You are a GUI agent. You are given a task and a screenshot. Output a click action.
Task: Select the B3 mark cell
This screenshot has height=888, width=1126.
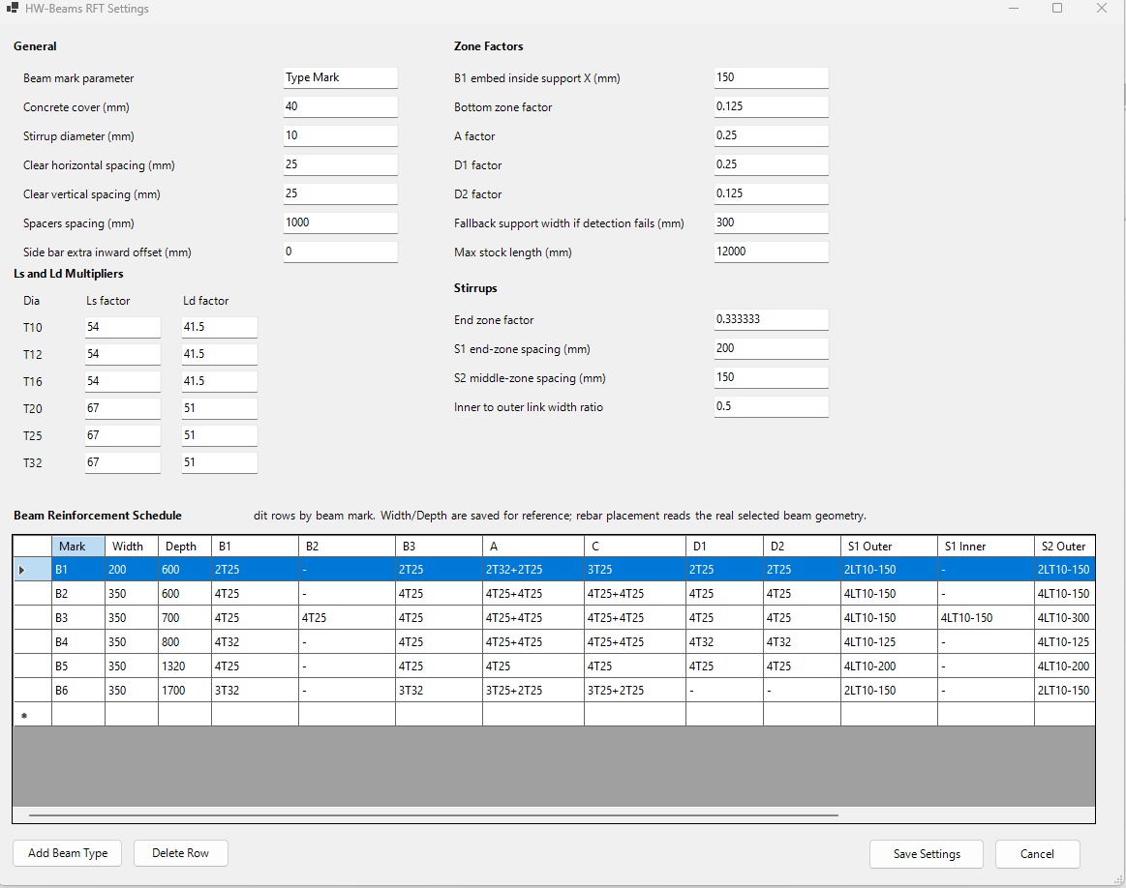coord(78,618)
